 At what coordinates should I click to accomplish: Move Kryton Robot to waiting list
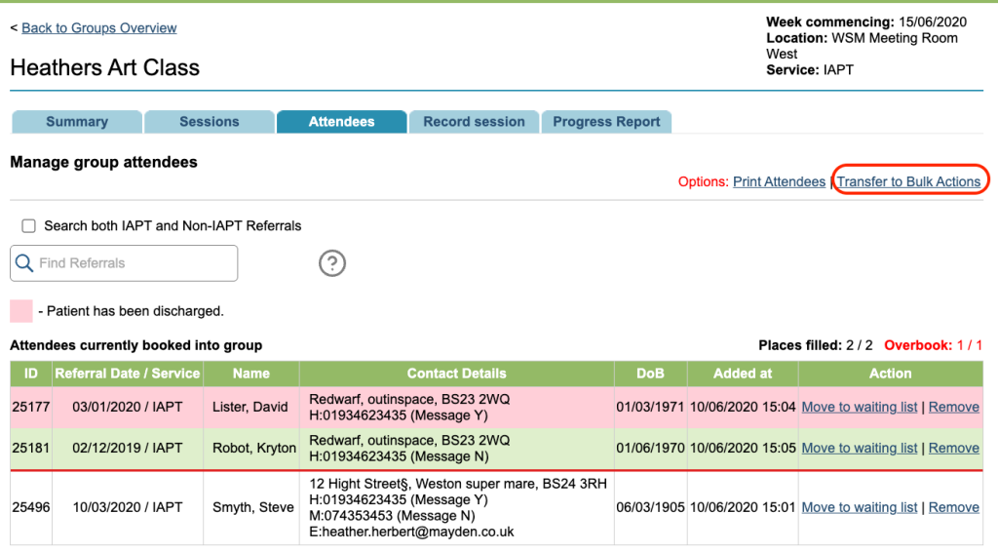(859, 448)
